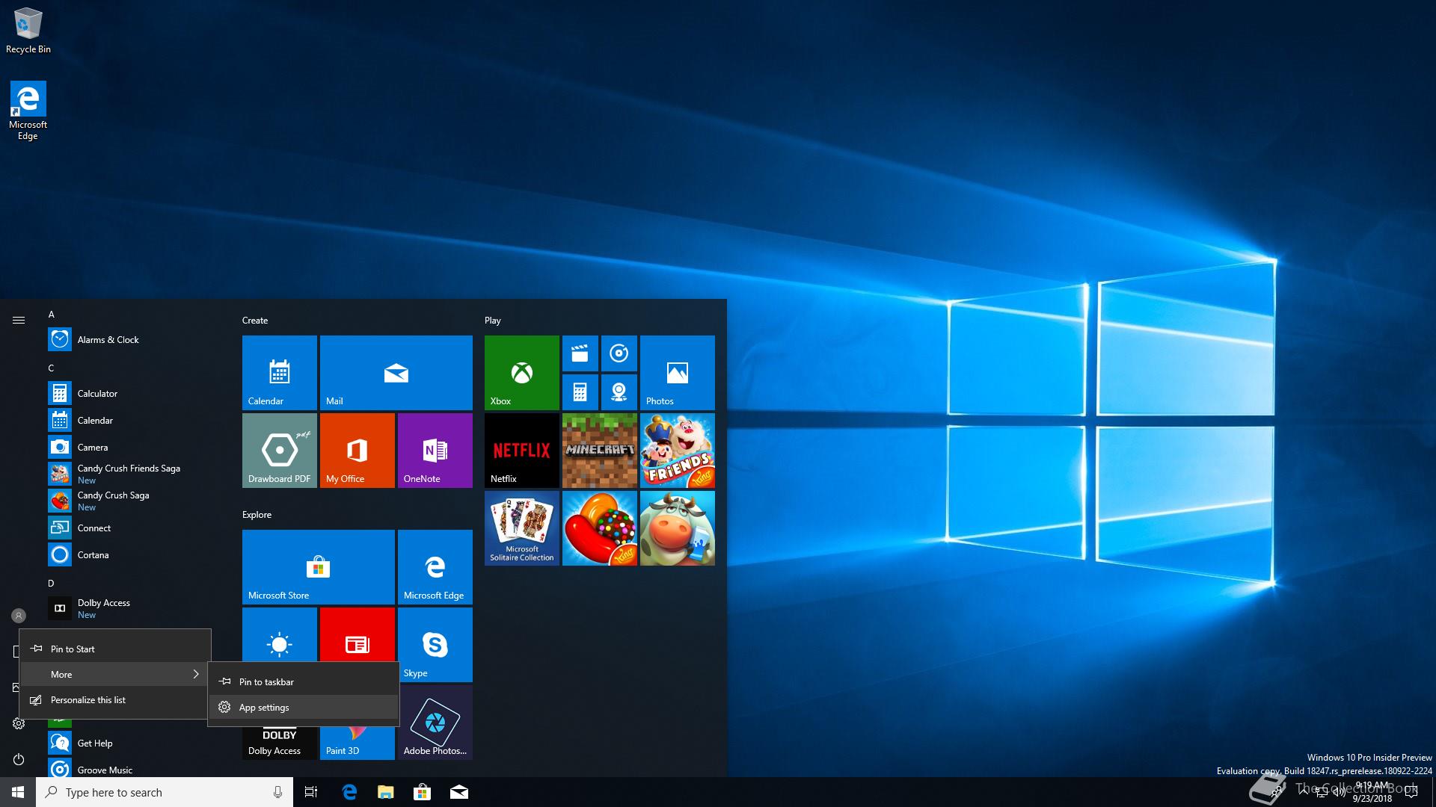Open Candy Crush Friends tile in Play group

(x=677, y=450)
